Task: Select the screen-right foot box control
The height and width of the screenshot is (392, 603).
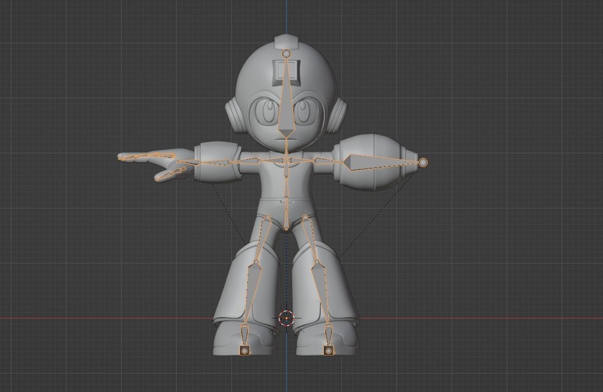Action: (328, 350)
